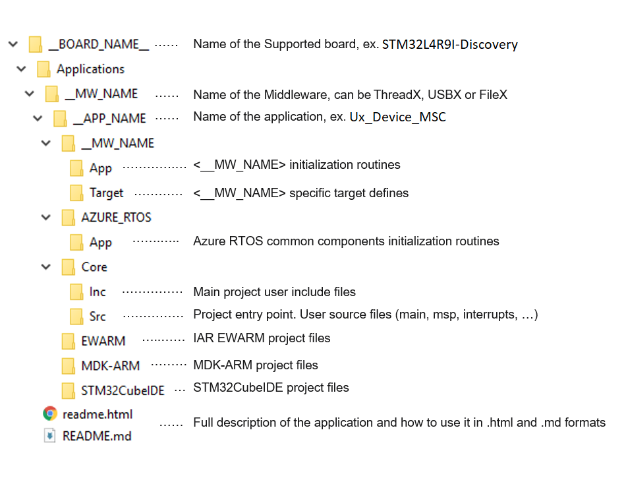Collapse the _APP_NAME folder chevron
The image size is (626, 488).
(x=38, y=118)
